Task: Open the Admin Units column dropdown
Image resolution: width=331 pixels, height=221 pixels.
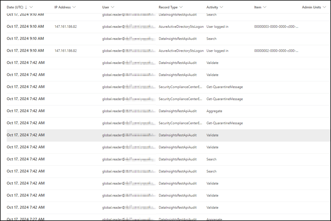Action: click(x=324, y=7)
